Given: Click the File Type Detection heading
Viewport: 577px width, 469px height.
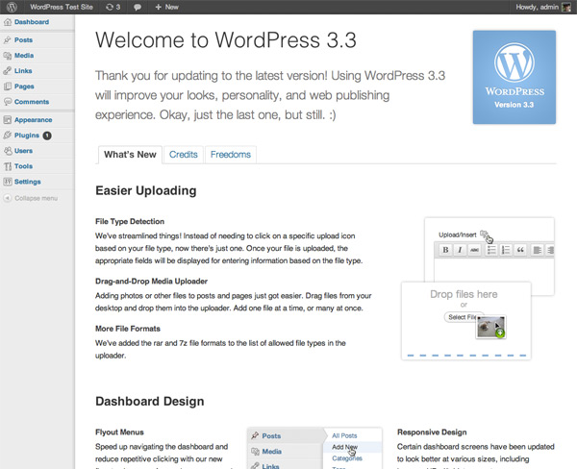Looking at the screenshot, I should pos(130,221).
